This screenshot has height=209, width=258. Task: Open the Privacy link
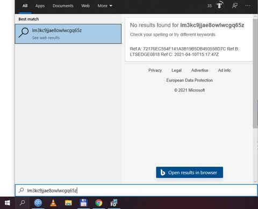(155, 70)
